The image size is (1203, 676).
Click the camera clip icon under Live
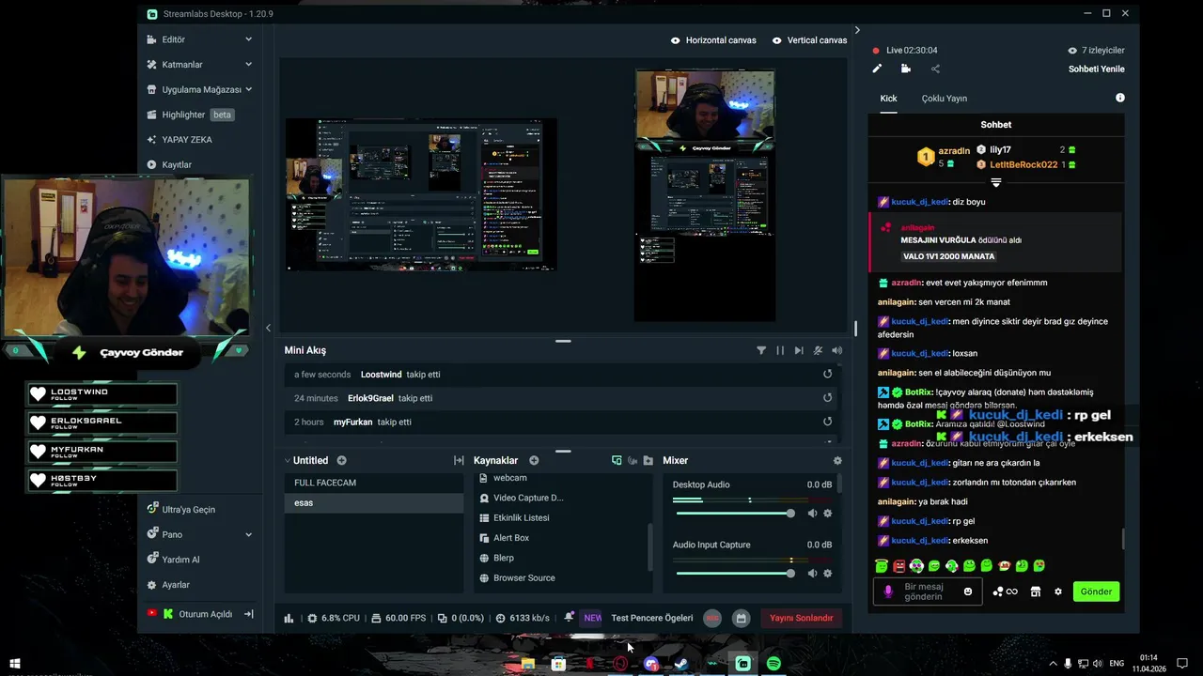pyautogui.click(x=906, y=69)
